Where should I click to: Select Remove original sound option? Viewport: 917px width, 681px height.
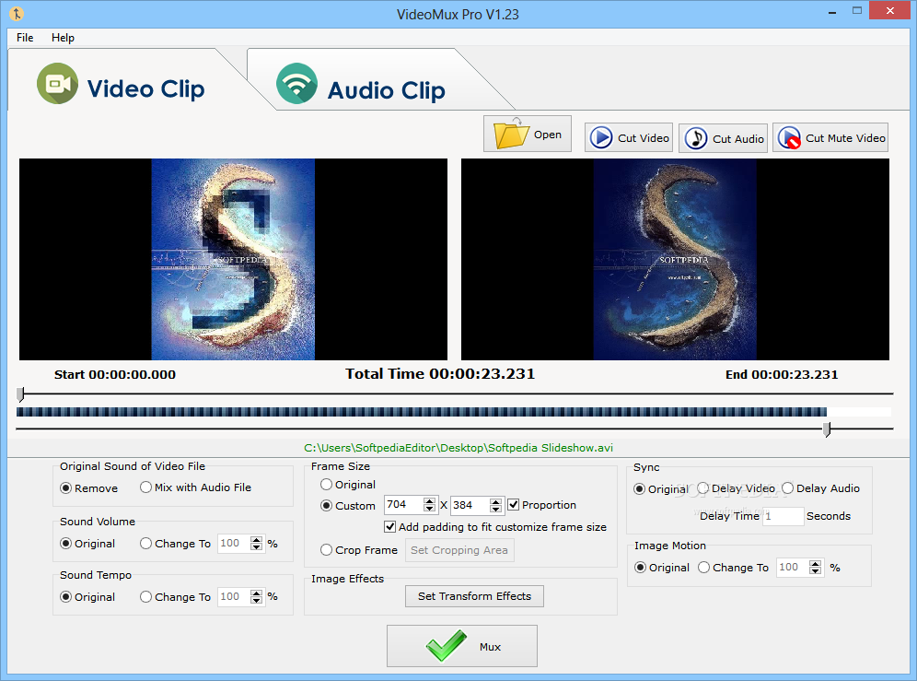89,488
